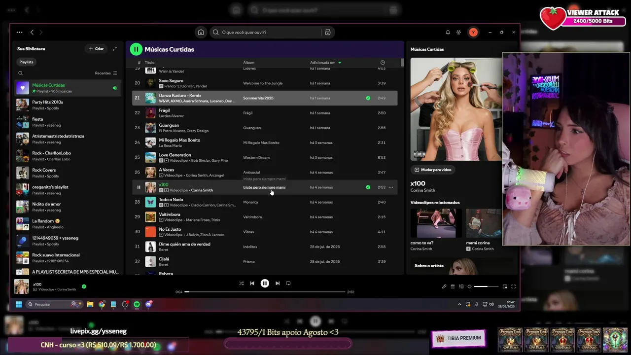Screen dimensions: 631x355
Task: Open the Party Hits 2010s playlist
Action: click(x=68, y=105)
